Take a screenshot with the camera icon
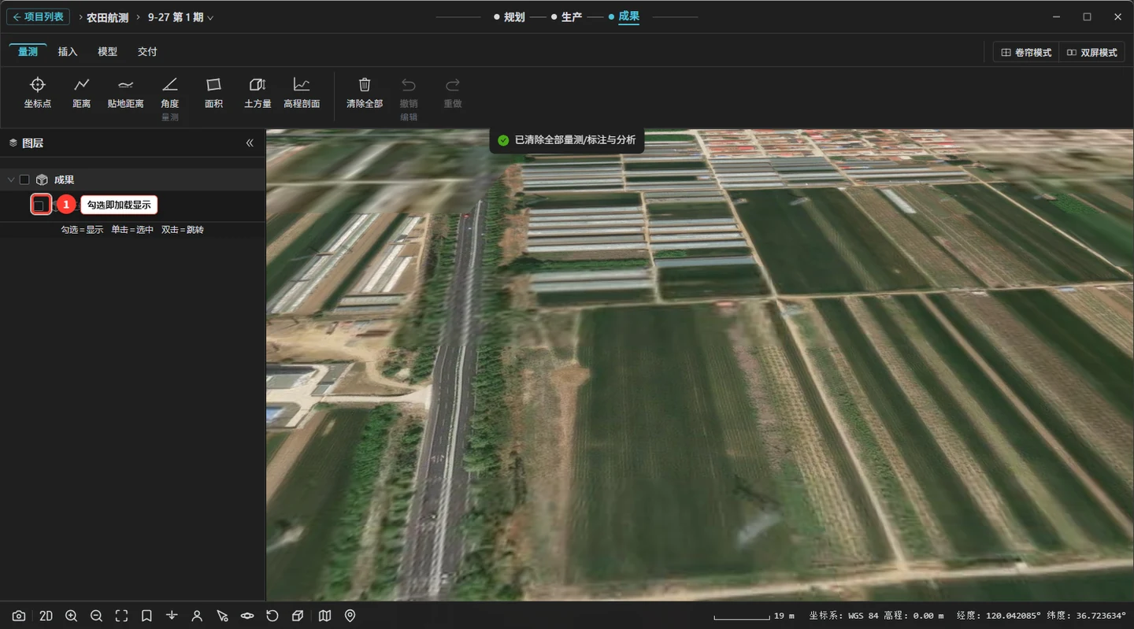1134x629 pixels. 19,616
